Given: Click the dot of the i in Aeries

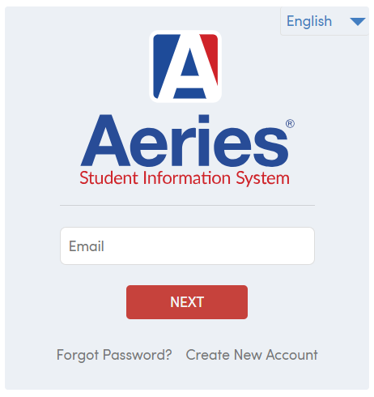Looking at the screenshot, I should click(x=204, y=119).
